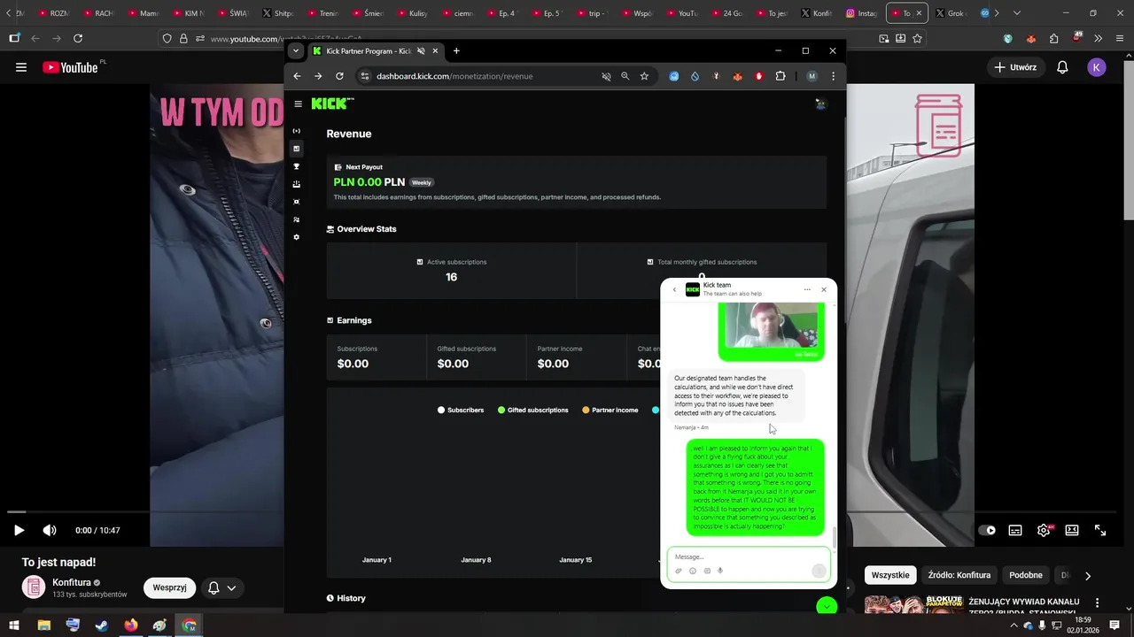Open options for the recommended video
This screenshot has width=1134, height=637.
[1097, 603]
